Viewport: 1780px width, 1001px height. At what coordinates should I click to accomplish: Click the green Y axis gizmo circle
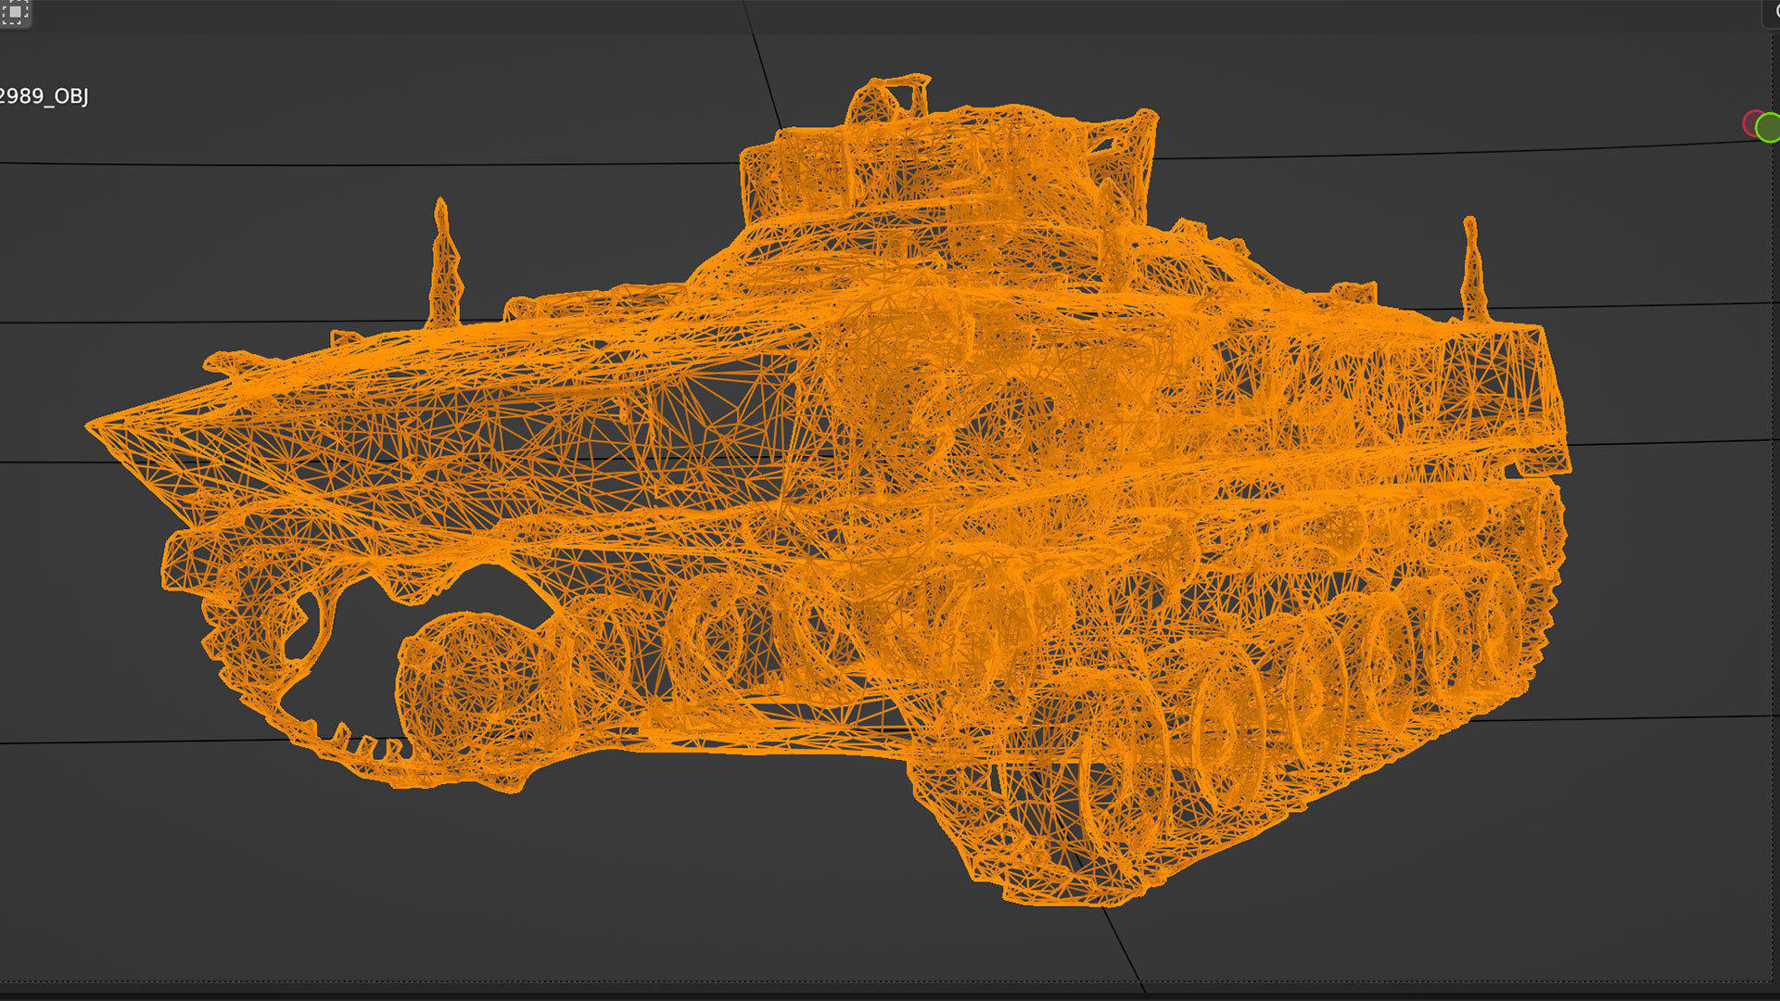click(1769, 128)
